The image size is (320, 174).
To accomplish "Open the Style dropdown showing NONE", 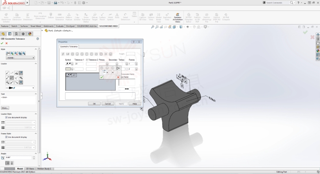I will click(x=20, y=58).
